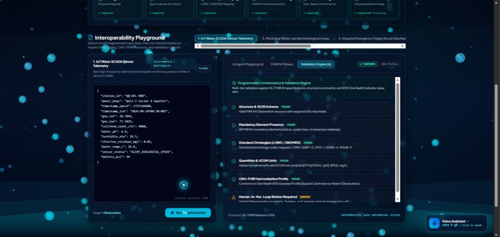Select the IoT Water SCADA Sensor Telemetry tab

pos(226,38)
